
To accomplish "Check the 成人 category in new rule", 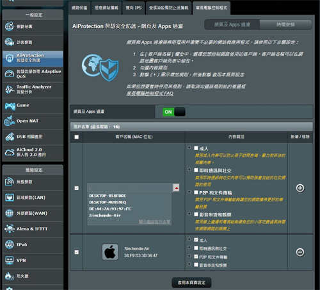I will click(x=196, y=148).
